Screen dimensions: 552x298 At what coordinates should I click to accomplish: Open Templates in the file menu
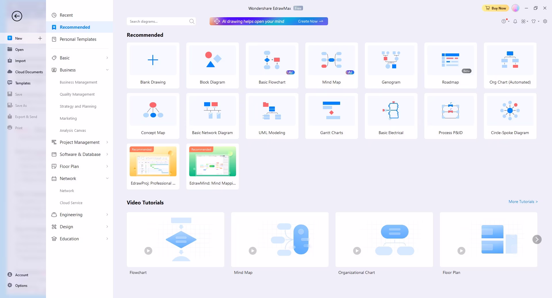[23, 83]
